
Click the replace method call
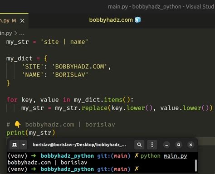pyautogui.click(x=94, y=108)
